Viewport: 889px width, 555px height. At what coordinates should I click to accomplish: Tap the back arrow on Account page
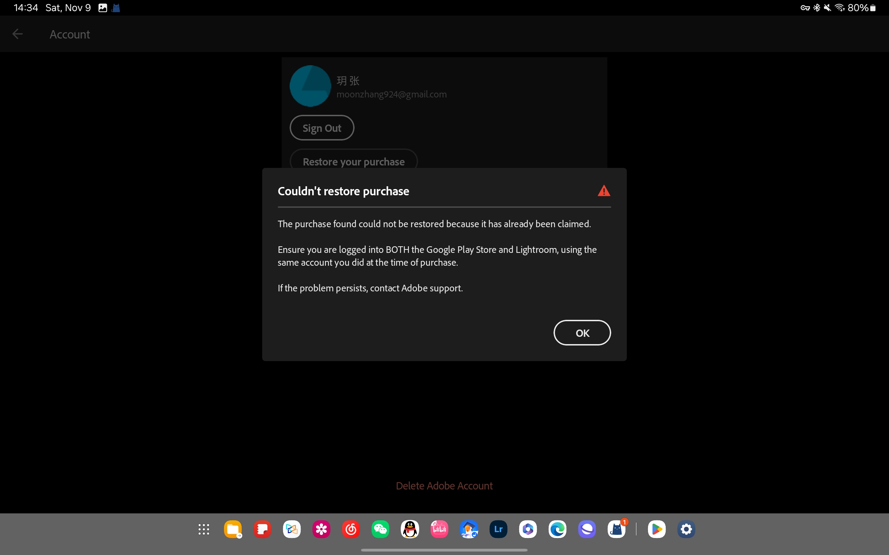[x=17, y=34]
